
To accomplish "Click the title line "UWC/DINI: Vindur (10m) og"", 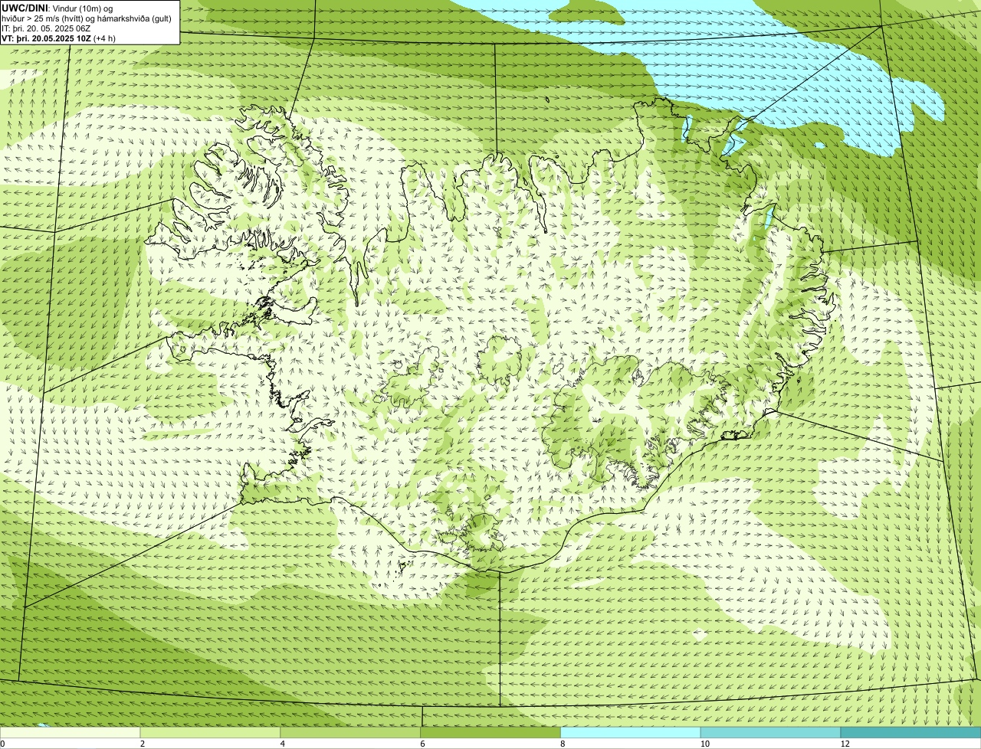I will click(x=57, y=8).
